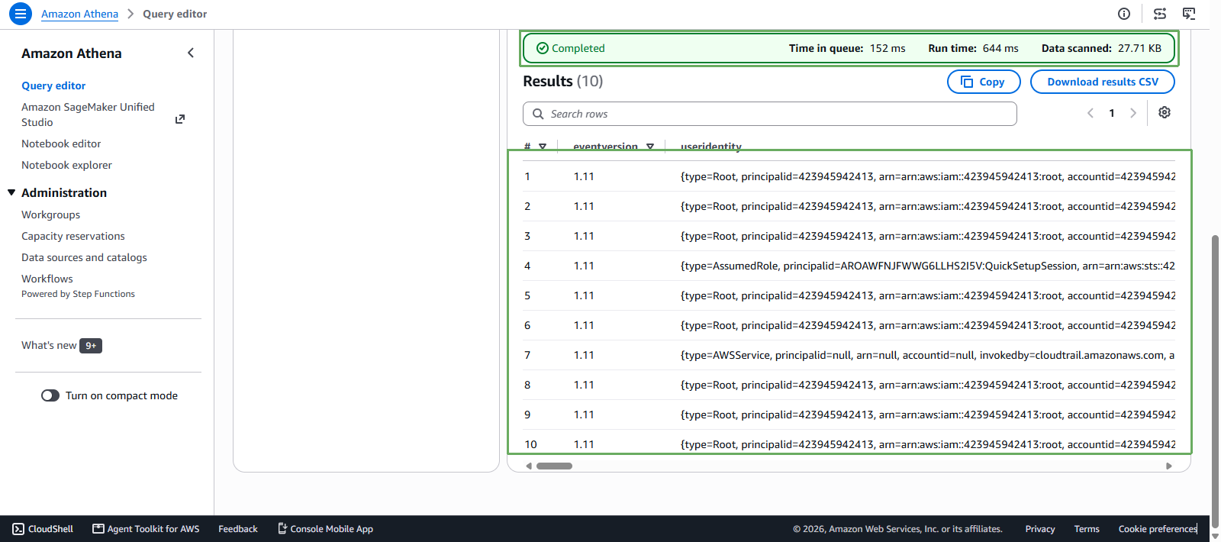Open Agent Toolkit for AWS
This screenshot has width=1221, height=542.
click(146, 529)
